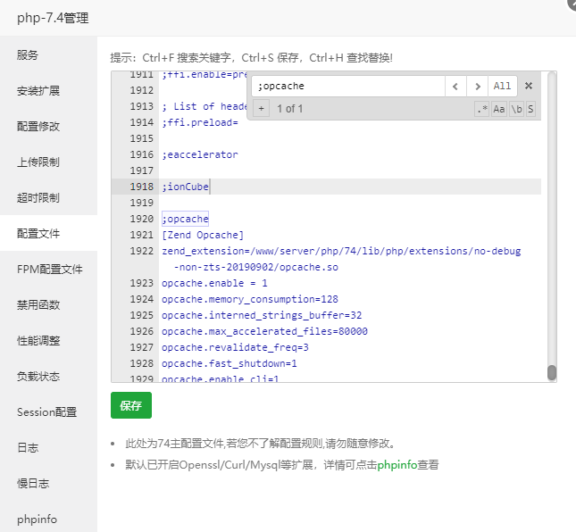
Task: Go to 禁用函数 section
Action: coord(38,304)
